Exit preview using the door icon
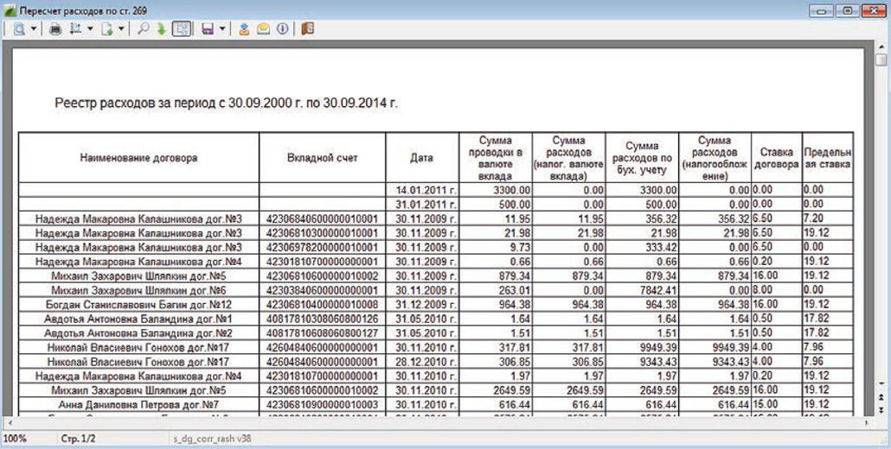Screen dimensions: 891x449 point(307,28)
